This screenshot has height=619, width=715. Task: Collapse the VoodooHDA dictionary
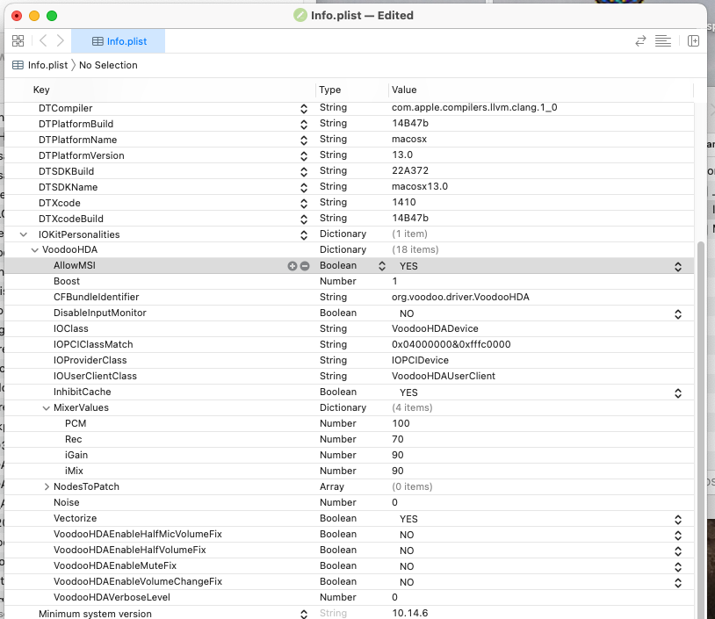[x=34, y=249]
